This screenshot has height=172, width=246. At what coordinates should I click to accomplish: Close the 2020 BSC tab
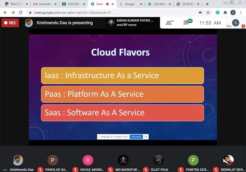[84, 4]
